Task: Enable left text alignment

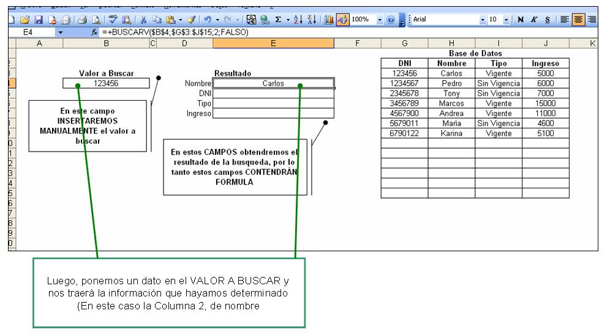Action: [x=565, y=20]
